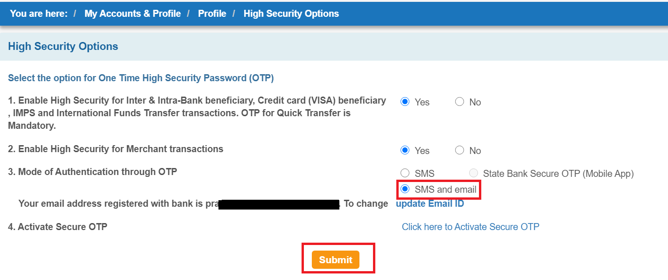Select No for Inter & Intra-Bank high security
668x280 pixels.
(459, 101)
